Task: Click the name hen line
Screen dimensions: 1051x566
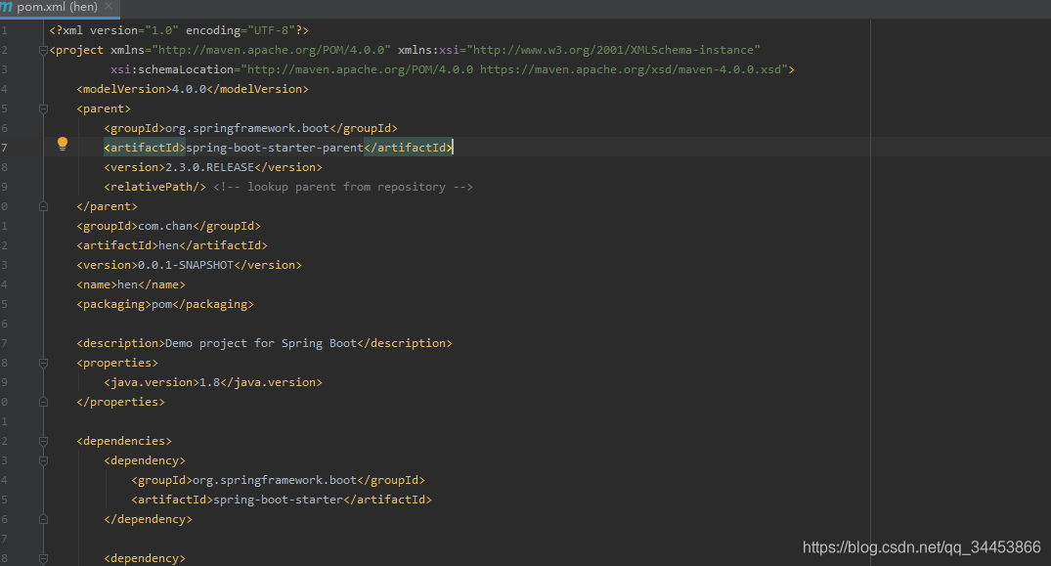Action: [131, 284]
